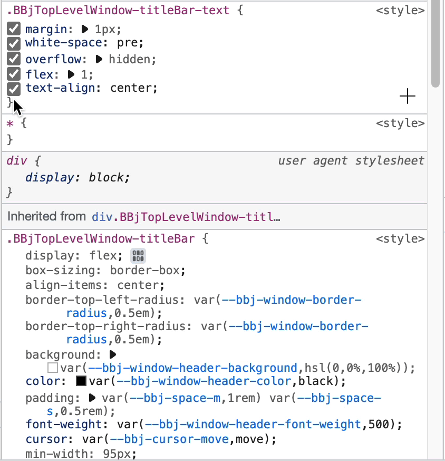
Task: Click the plus icon to add new style rule
Action: [407, 97]
